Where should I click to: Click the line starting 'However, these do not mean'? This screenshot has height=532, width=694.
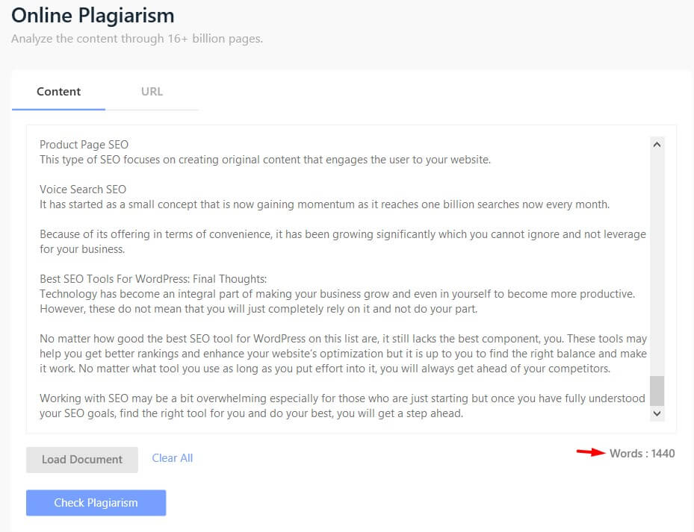[x=258, y=309]
